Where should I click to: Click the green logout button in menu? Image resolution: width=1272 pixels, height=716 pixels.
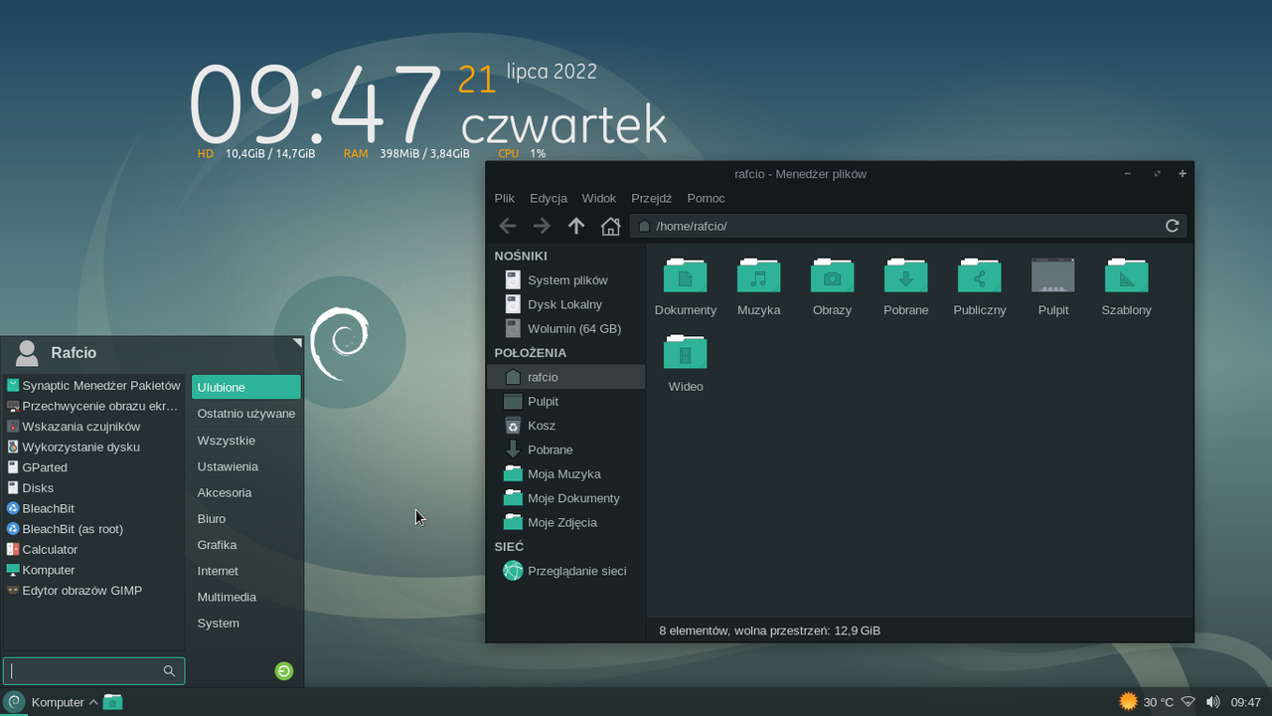pos(284,671)
